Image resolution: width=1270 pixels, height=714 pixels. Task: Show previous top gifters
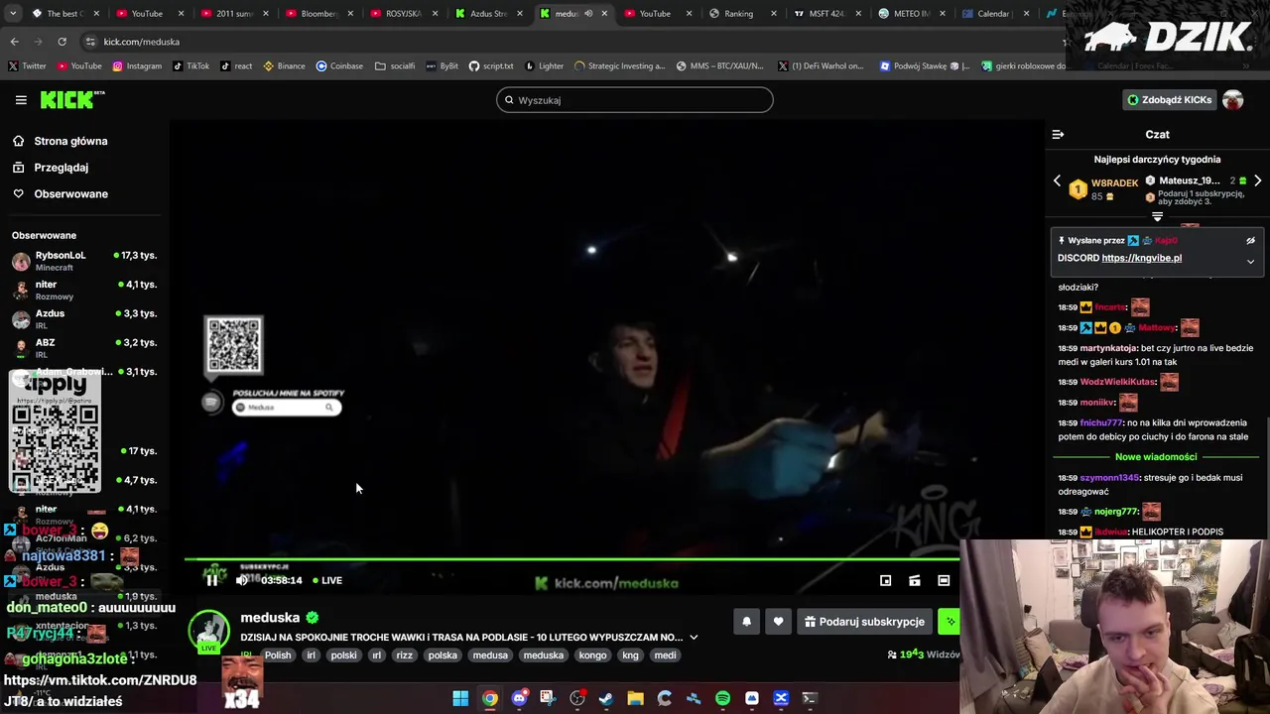(1057, 181)
